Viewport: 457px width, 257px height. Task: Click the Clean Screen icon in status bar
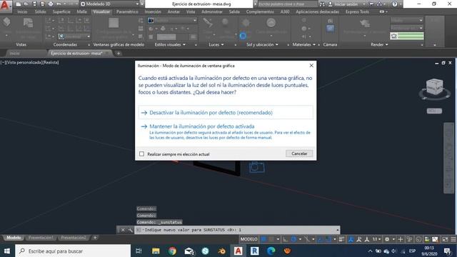click(x=445, y=239)
